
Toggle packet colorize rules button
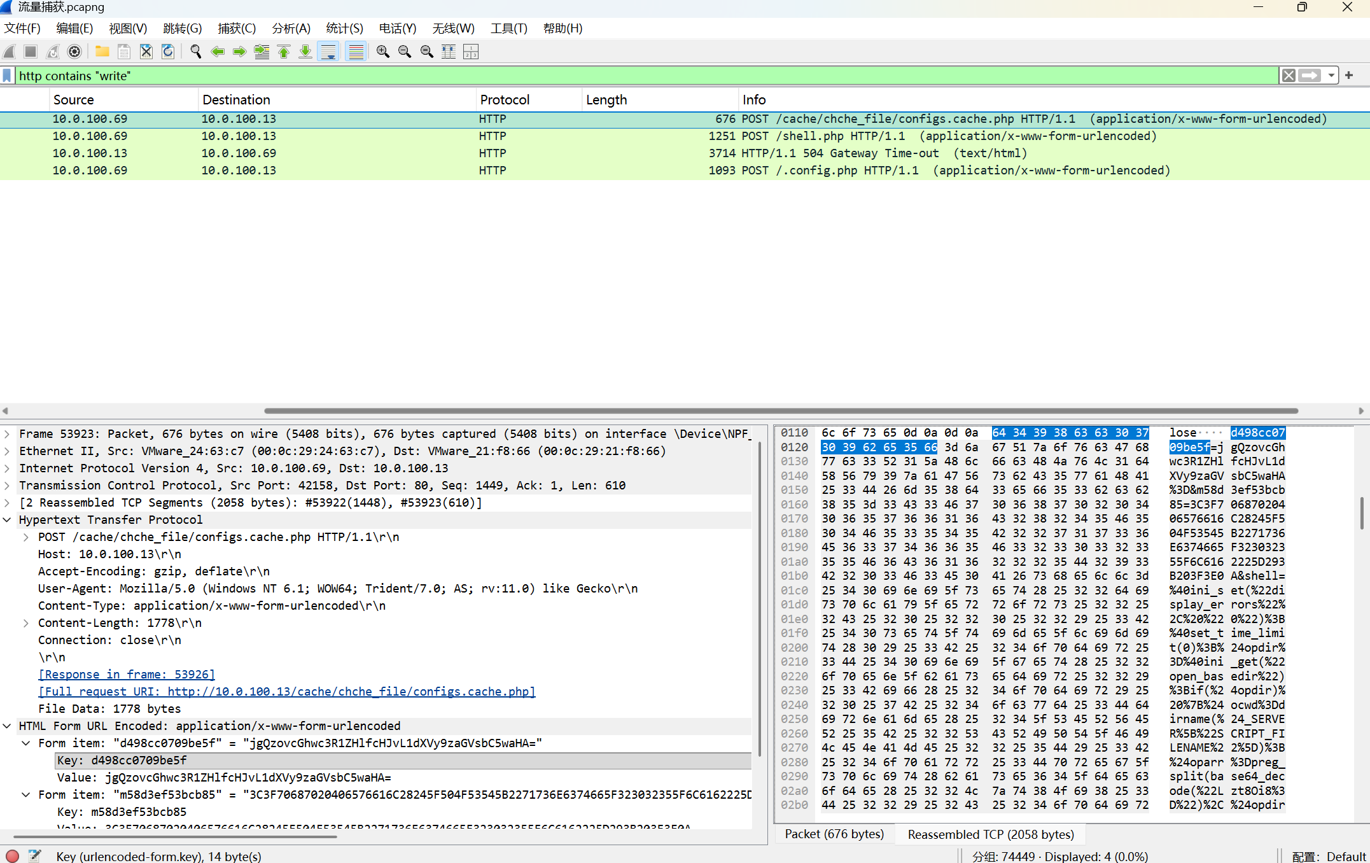[356, 52]
